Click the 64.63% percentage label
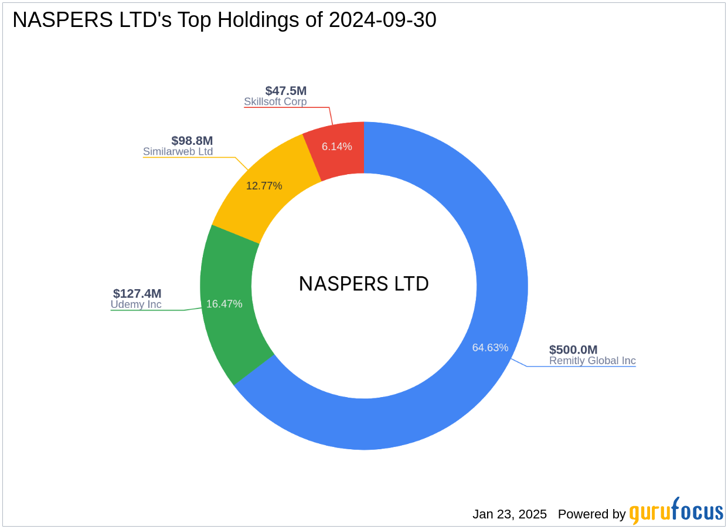 click(x=491, y=347)
